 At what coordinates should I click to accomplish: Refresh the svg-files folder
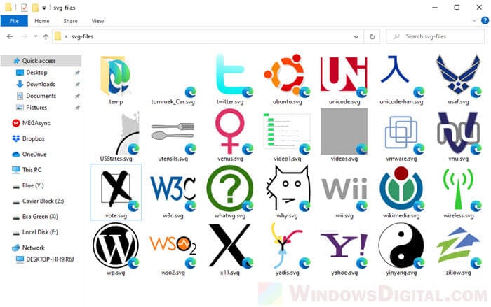tap(372, 37)
